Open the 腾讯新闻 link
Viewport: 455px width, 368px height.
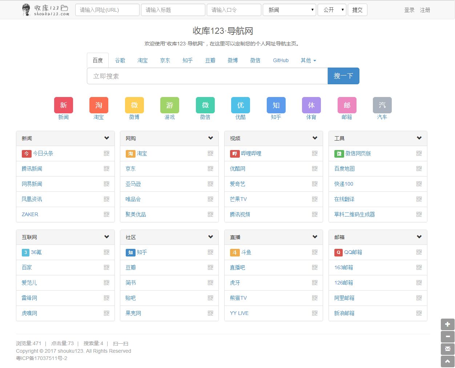pyautogui.click(x=32, y=169)
